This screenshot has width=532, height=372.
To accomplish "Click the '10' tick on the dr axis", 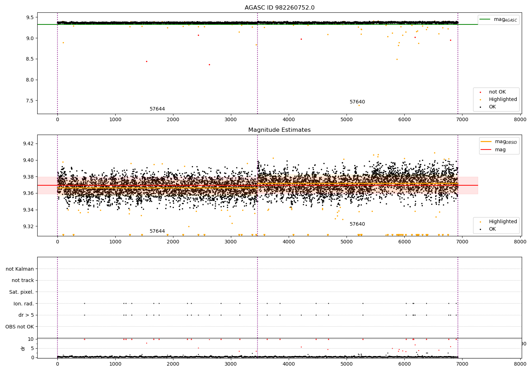I will tap(31, 339).
